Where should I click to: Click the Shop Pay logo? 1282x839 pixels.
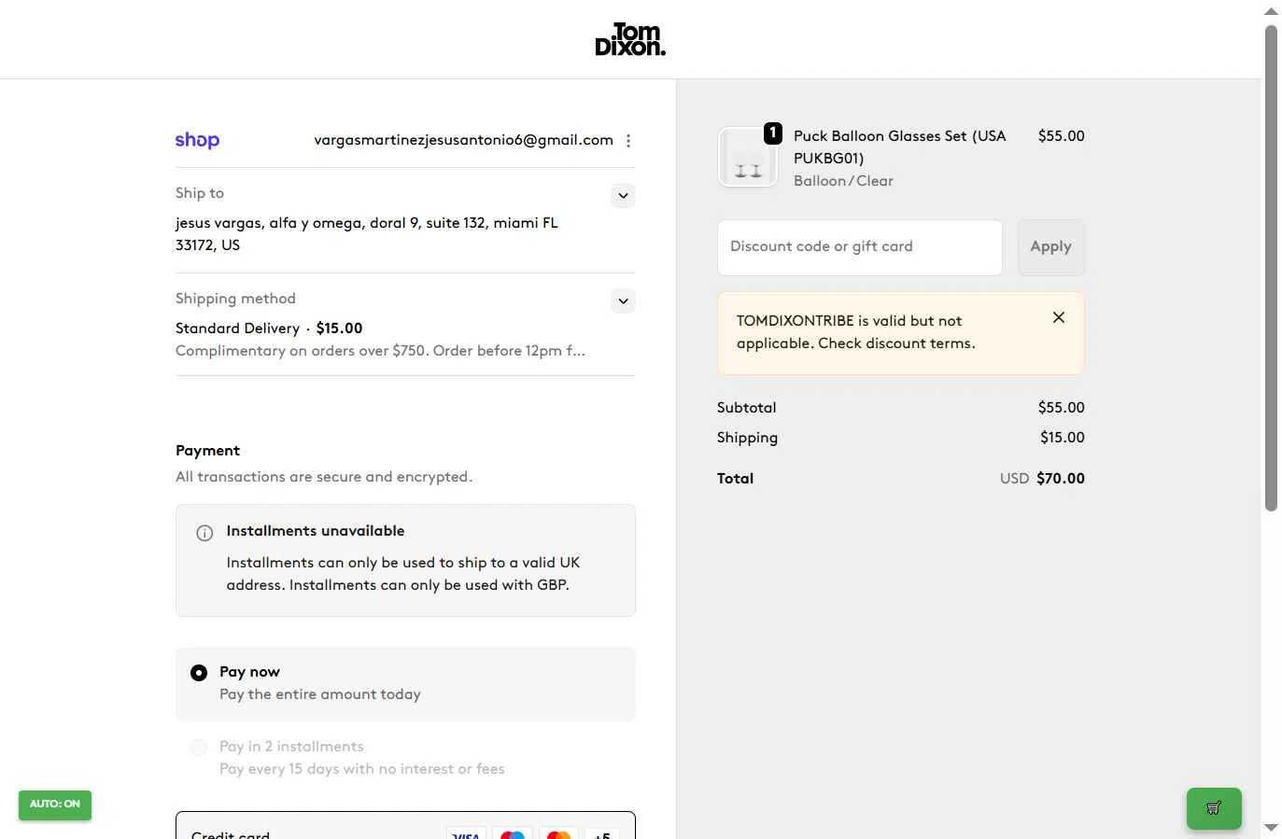197,140
